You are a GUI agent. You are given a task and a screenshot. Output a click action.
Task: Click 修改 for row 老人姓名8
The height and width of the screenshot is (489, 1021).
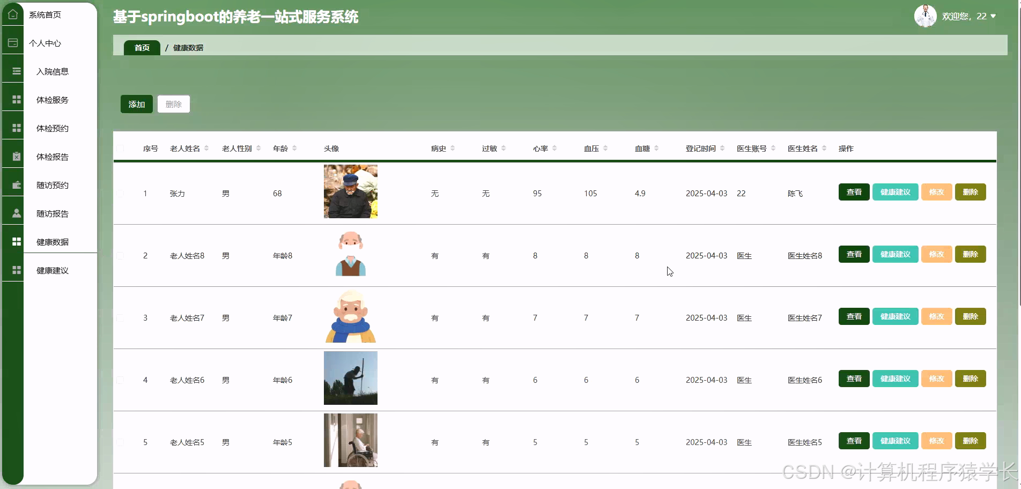937,254
